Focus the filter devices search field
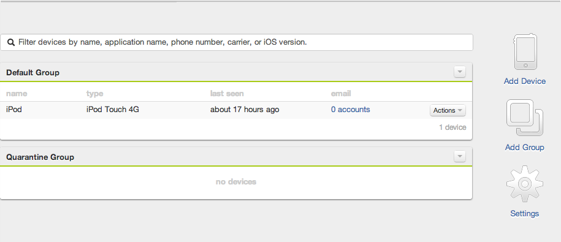The width and height of the screenshot is (561, 242). point(237,42)
